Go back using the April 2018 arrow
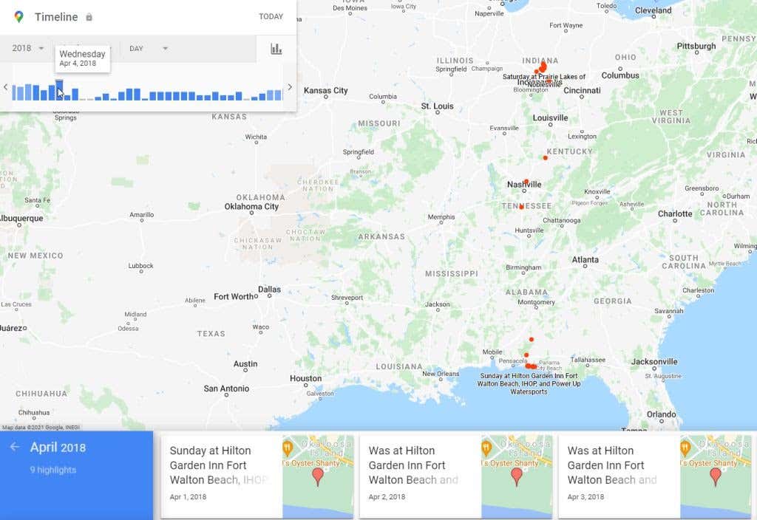Screen dimensions: 757x520 coord(15,448)
